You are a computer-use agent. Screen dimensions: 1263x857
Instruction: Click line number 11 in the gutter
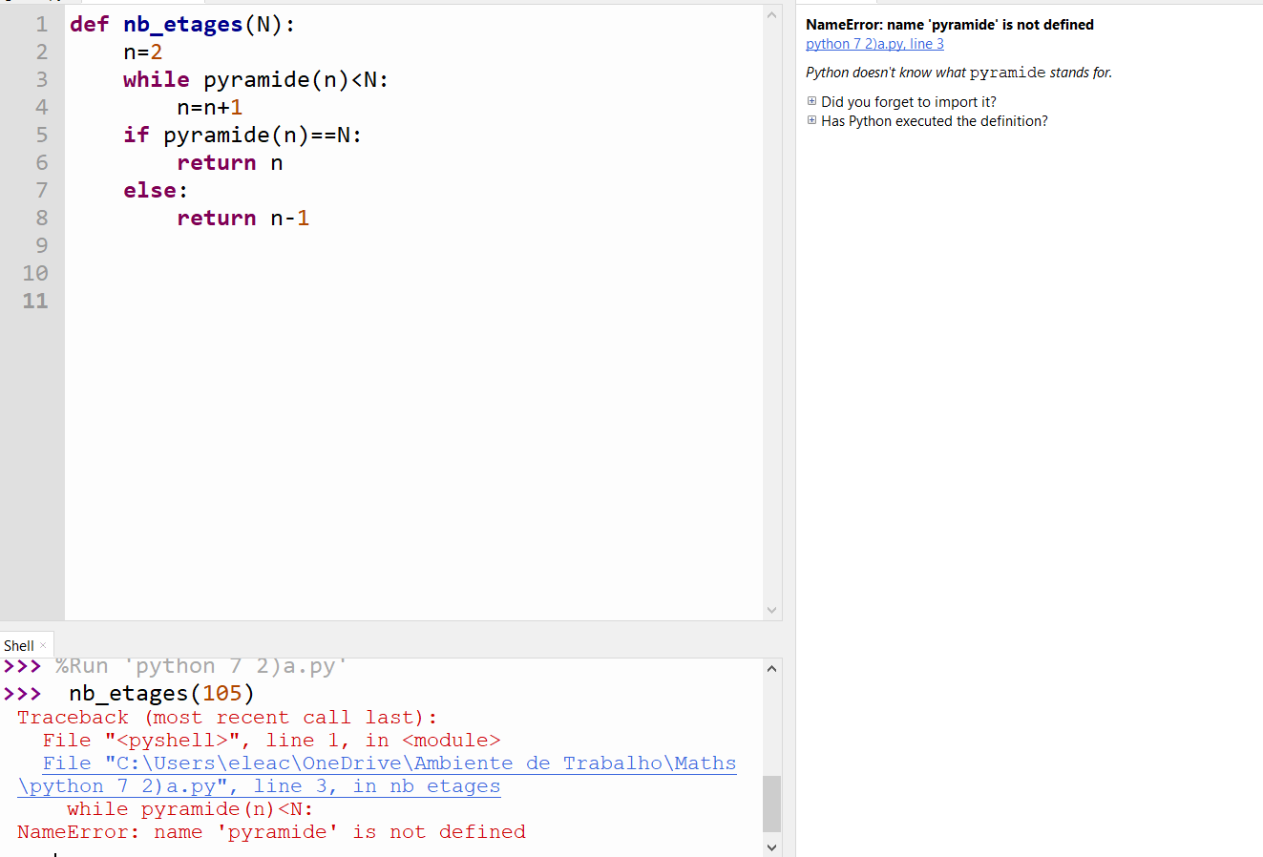[x=35, y=301]
